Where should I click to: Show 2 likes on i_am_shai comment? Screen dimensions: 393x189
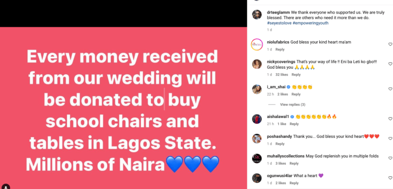283,94
